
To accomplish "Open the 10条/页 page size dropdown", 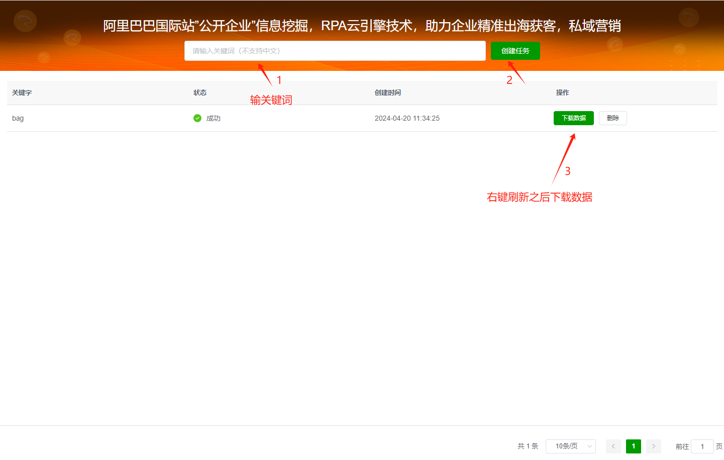I will click(570, 446).
